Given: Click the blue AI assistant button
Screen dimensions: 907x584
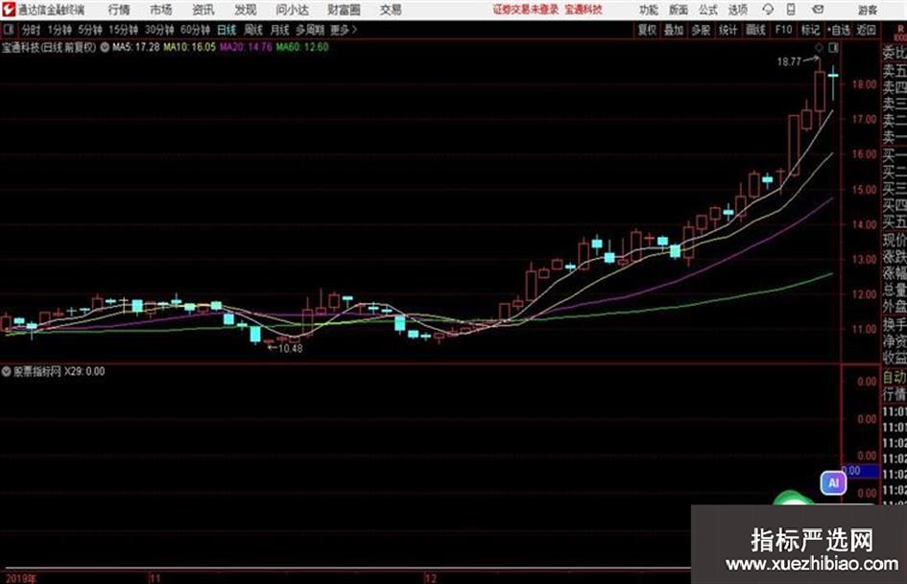Looking at the screenshot, I should click(x=833, y=482).
